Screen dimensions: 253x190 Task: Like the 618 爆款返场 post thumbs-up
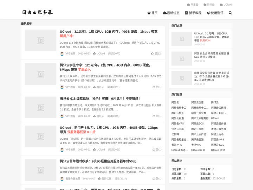click(157, 116)
